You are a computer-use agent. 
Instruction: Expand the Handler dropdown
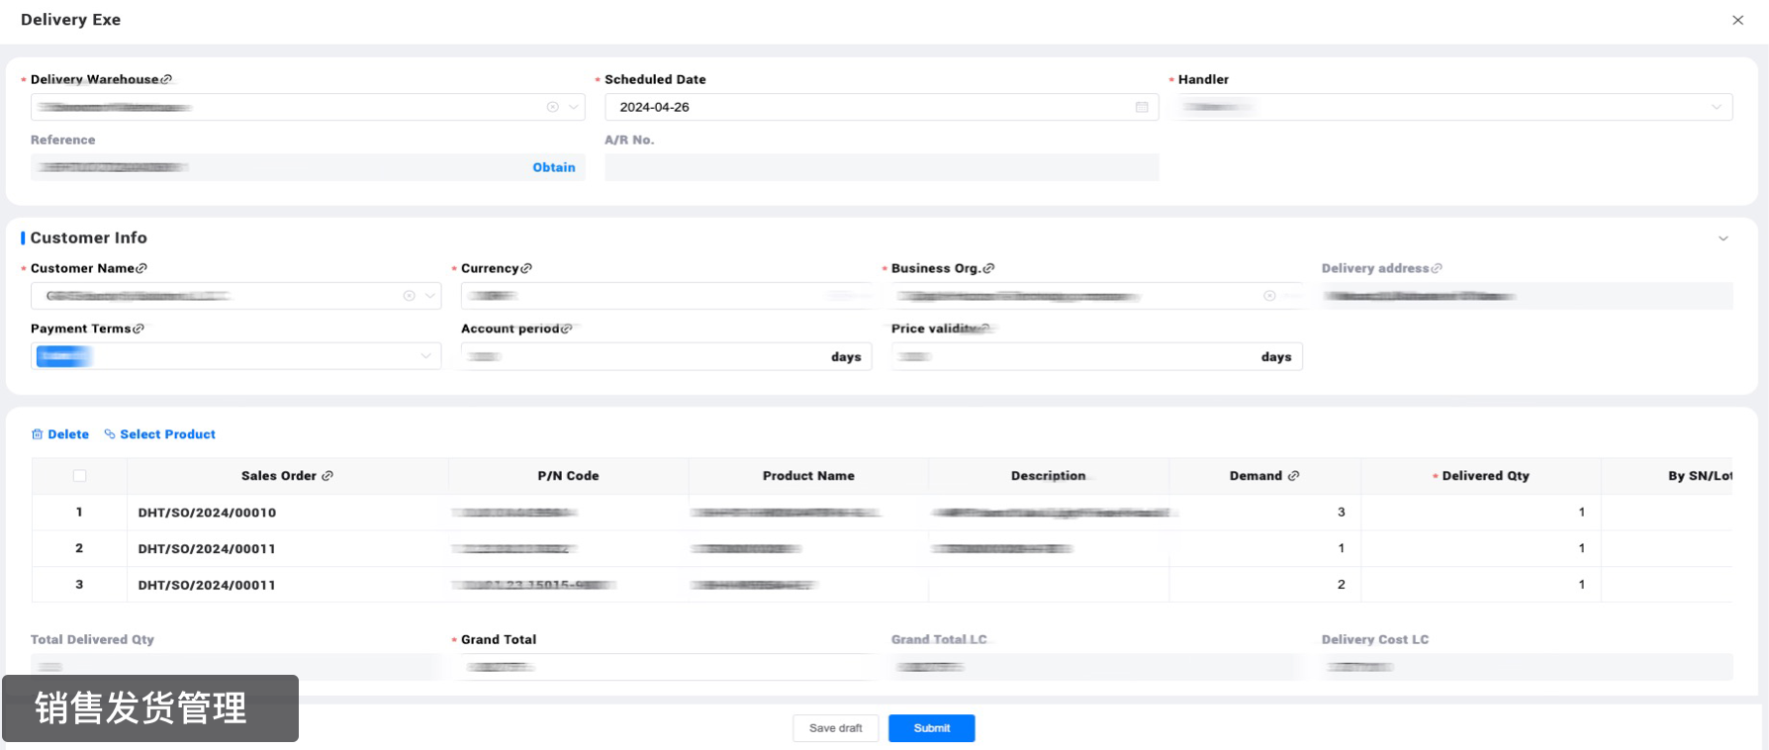[x=1716, y=107]
